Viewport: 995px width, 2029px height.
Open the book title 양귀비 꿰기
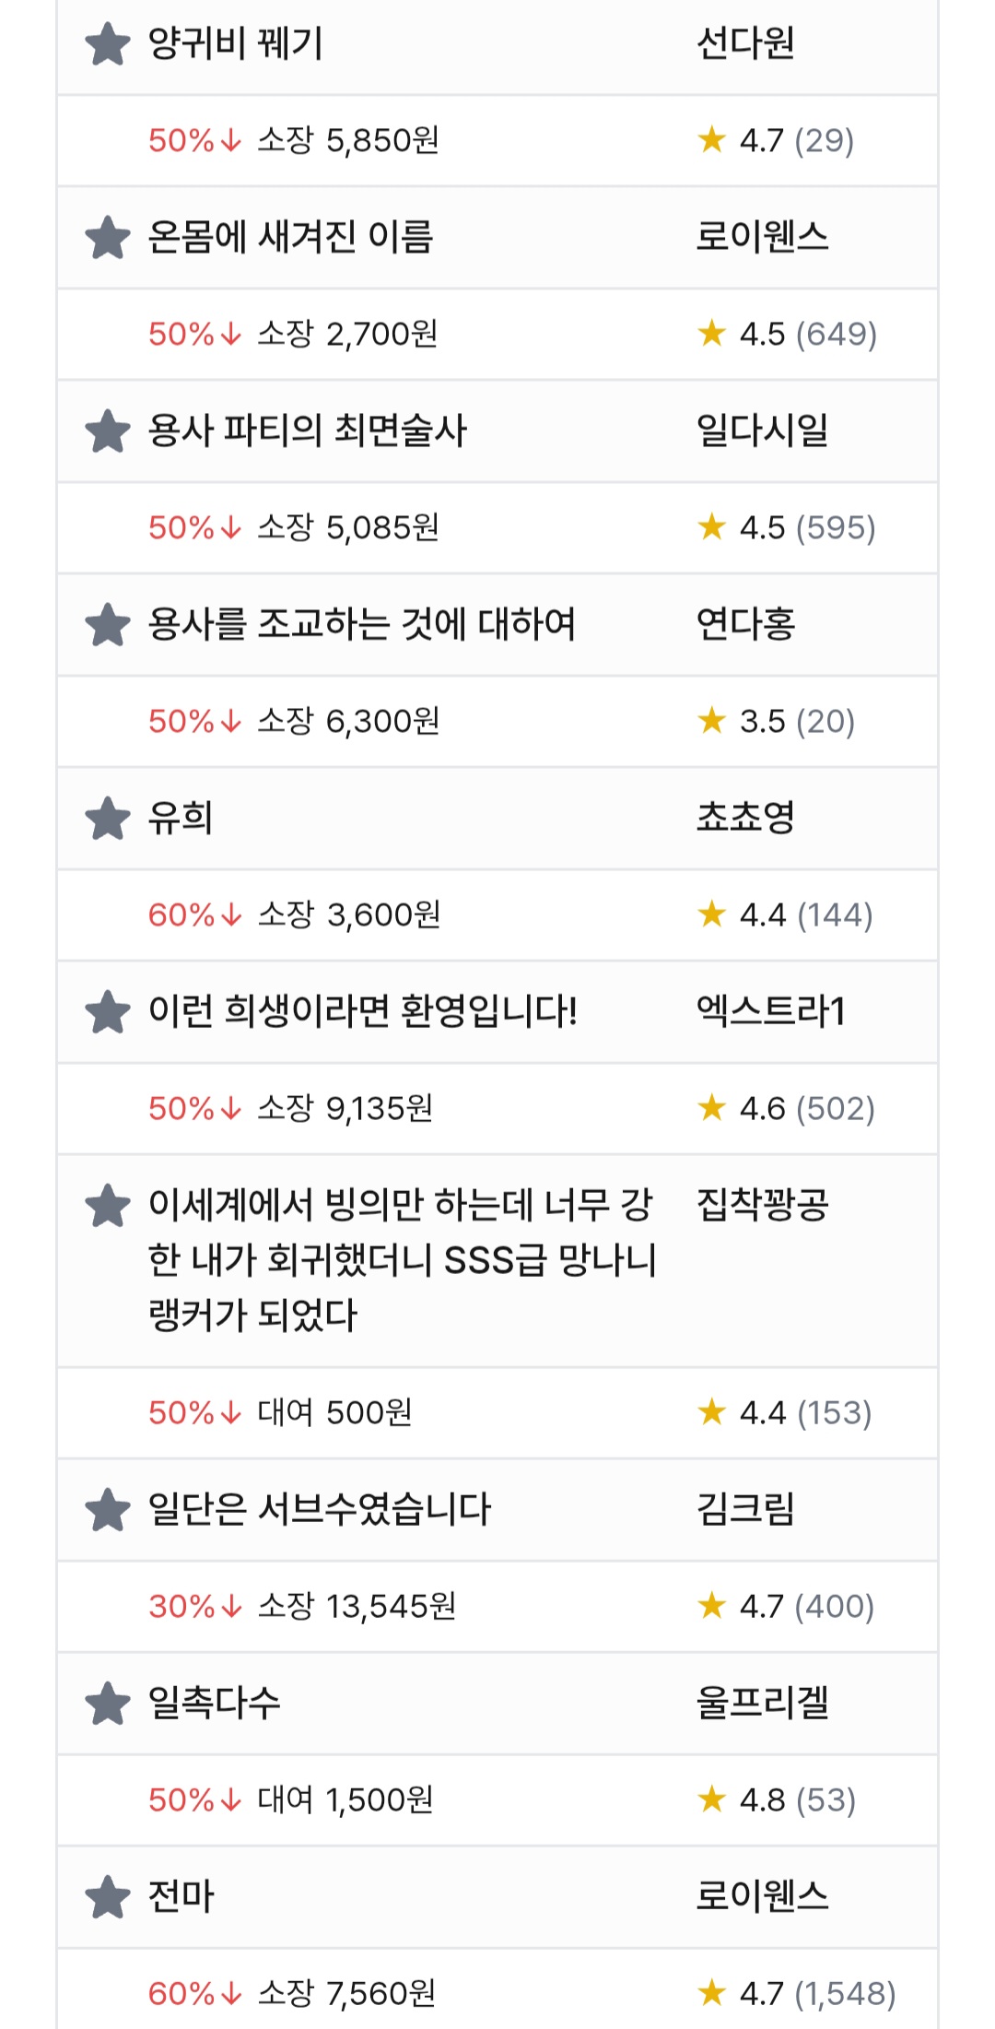[236, 44]
